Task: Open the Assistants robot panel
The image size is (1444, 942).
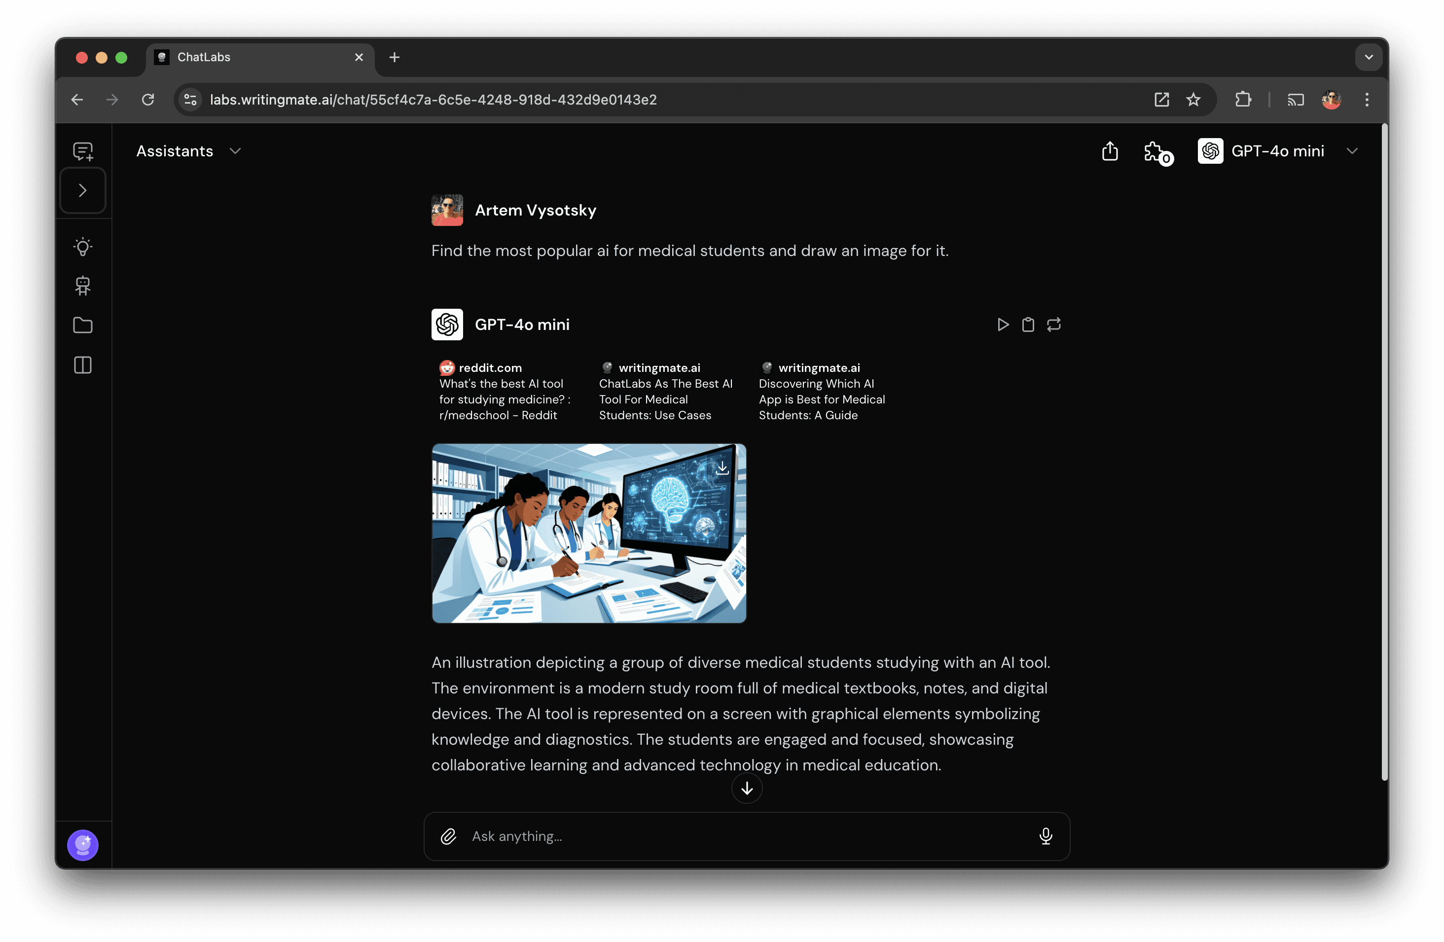Action: click(x=82, y=286)
